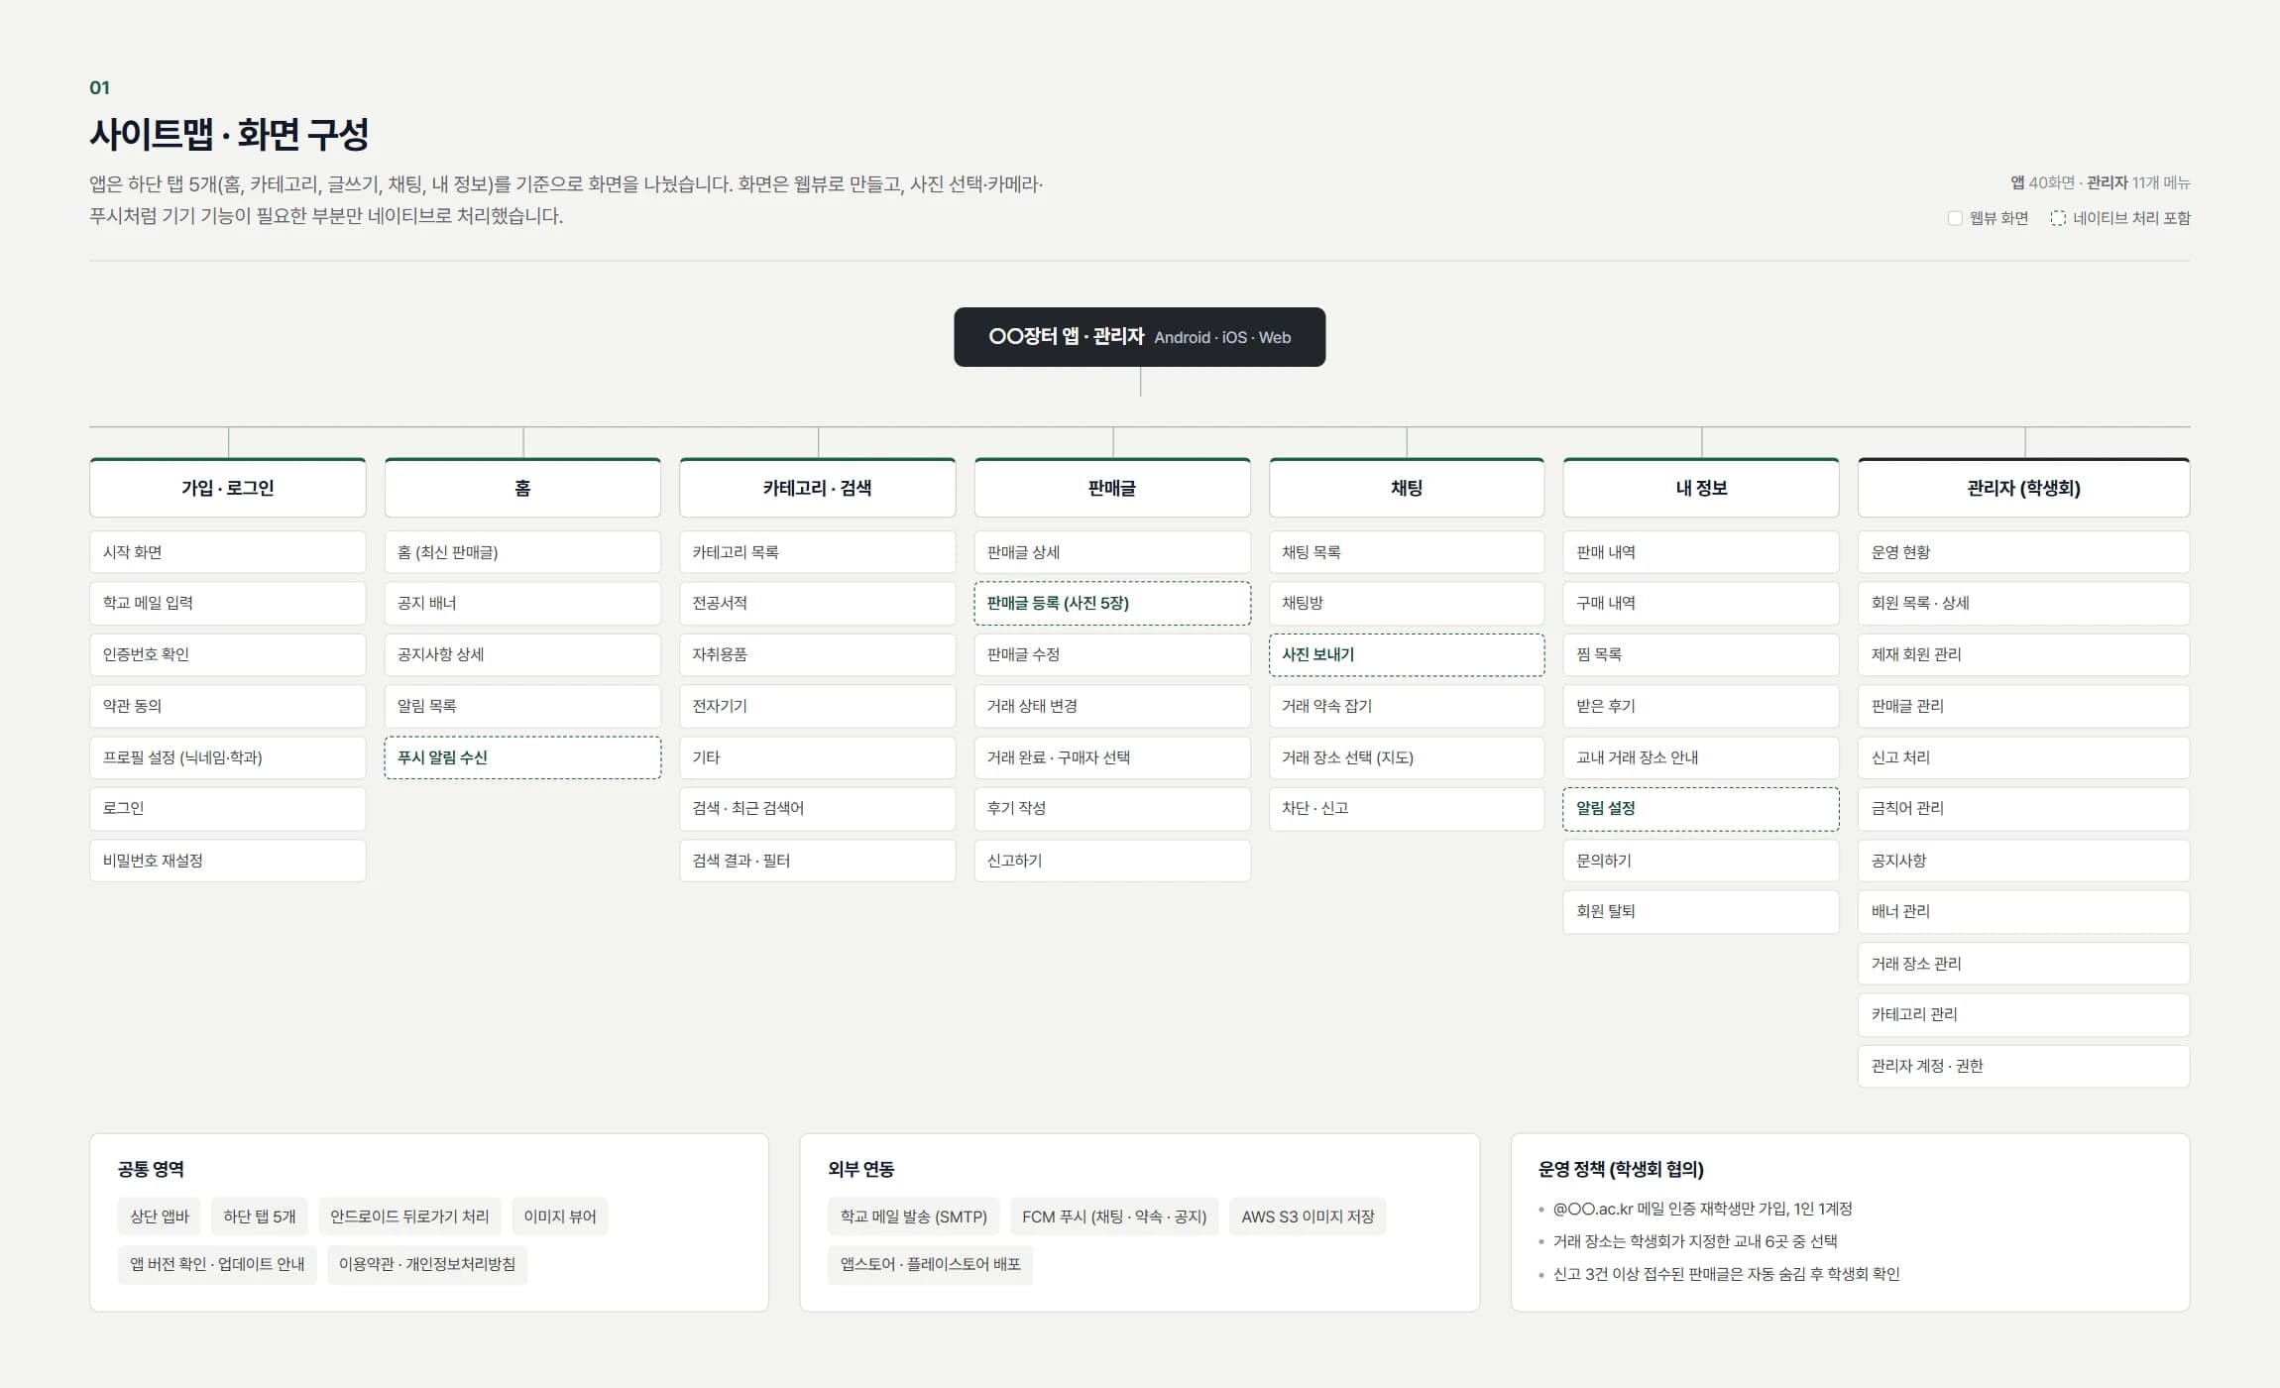Select the OO장터 앱 · 관리자 root node

click(x=1139, y=337)
